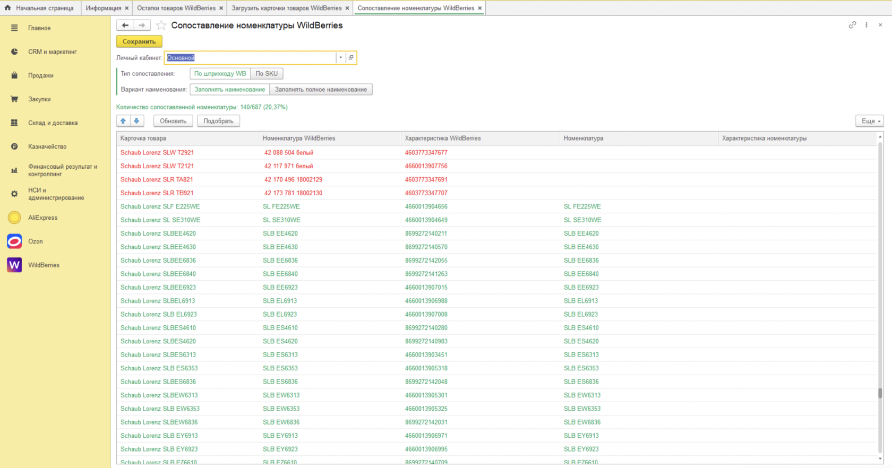Copy link to this form icon
The height and width of the screenshot is (468, 892).
click(852, 25)
